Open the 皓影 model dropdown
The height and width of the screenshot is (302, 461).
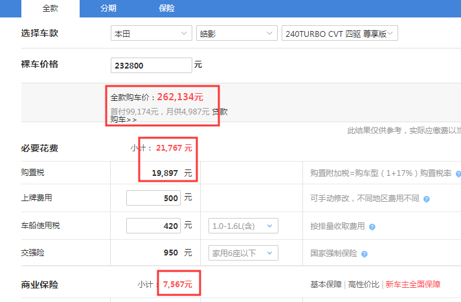(x=237, y=33)
